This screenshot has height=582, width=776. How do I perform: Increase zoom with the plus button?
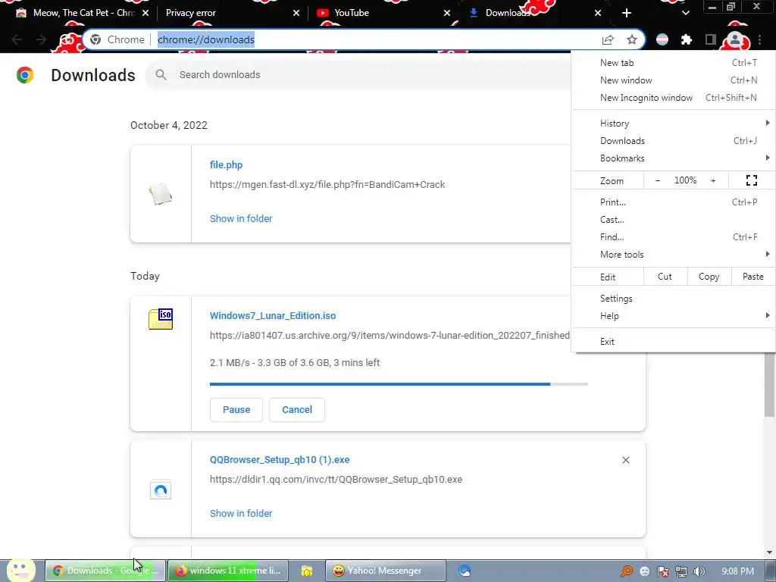tap(713, 180)
